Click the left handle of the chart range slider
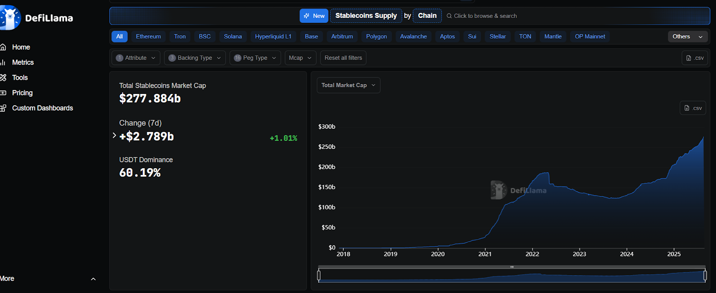Image resolution: width=716 pixels, height=293 pixels. [319, 275]
